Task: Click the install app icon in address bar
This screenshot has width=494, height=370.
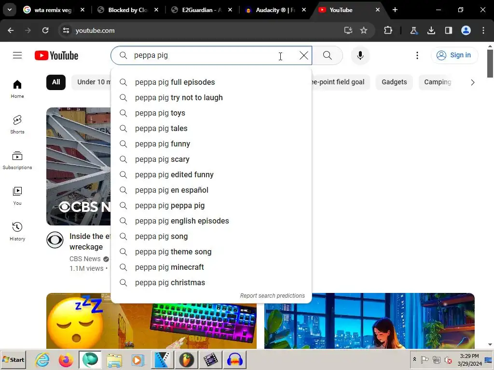Action: click(348, 30)
